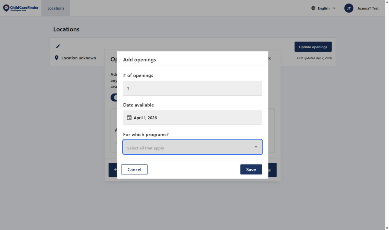
Task: Click the plus icon on the background button
Action: [x=114, y=170]
